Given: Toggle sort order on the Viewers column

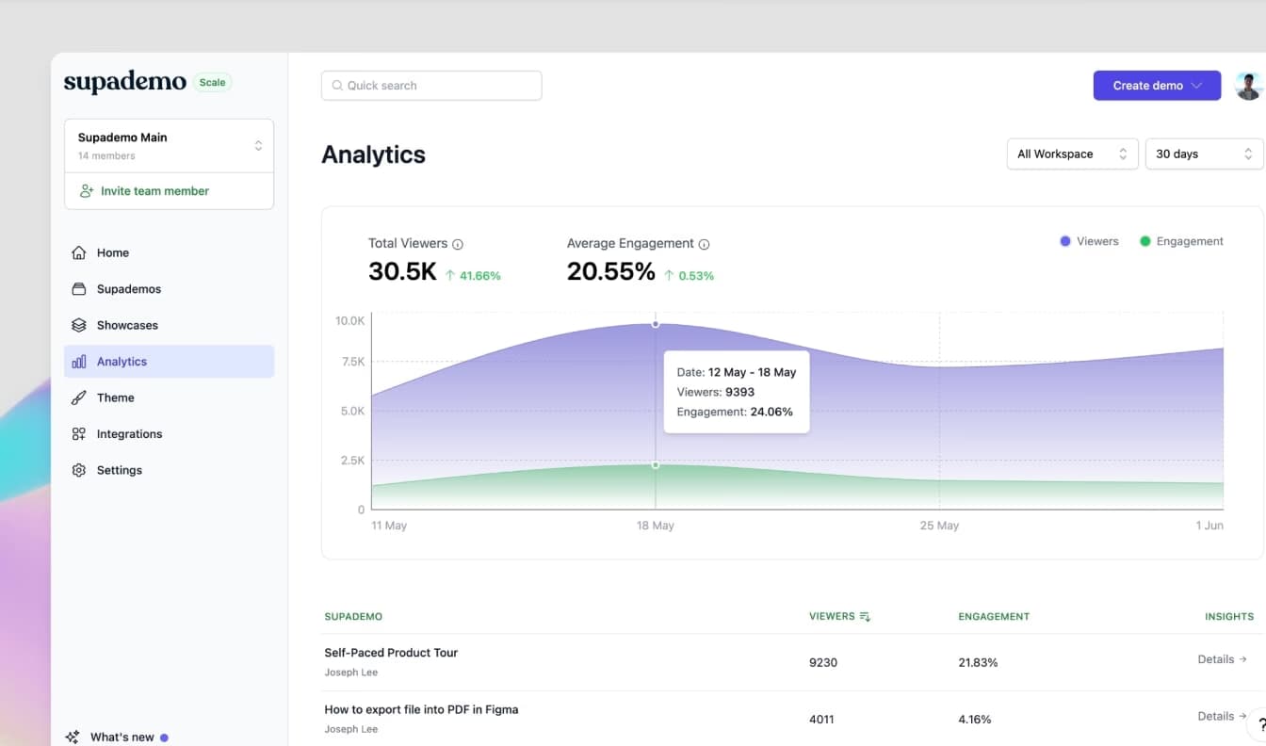Looking at the screenshot, I should pyautogui.click(x=863, y=616).
